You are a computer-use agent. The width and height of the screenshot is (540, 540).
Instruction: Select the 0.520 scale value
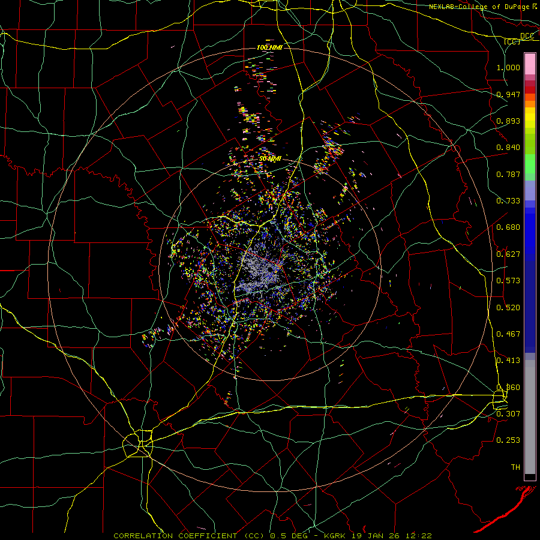[x=508, y=308]
